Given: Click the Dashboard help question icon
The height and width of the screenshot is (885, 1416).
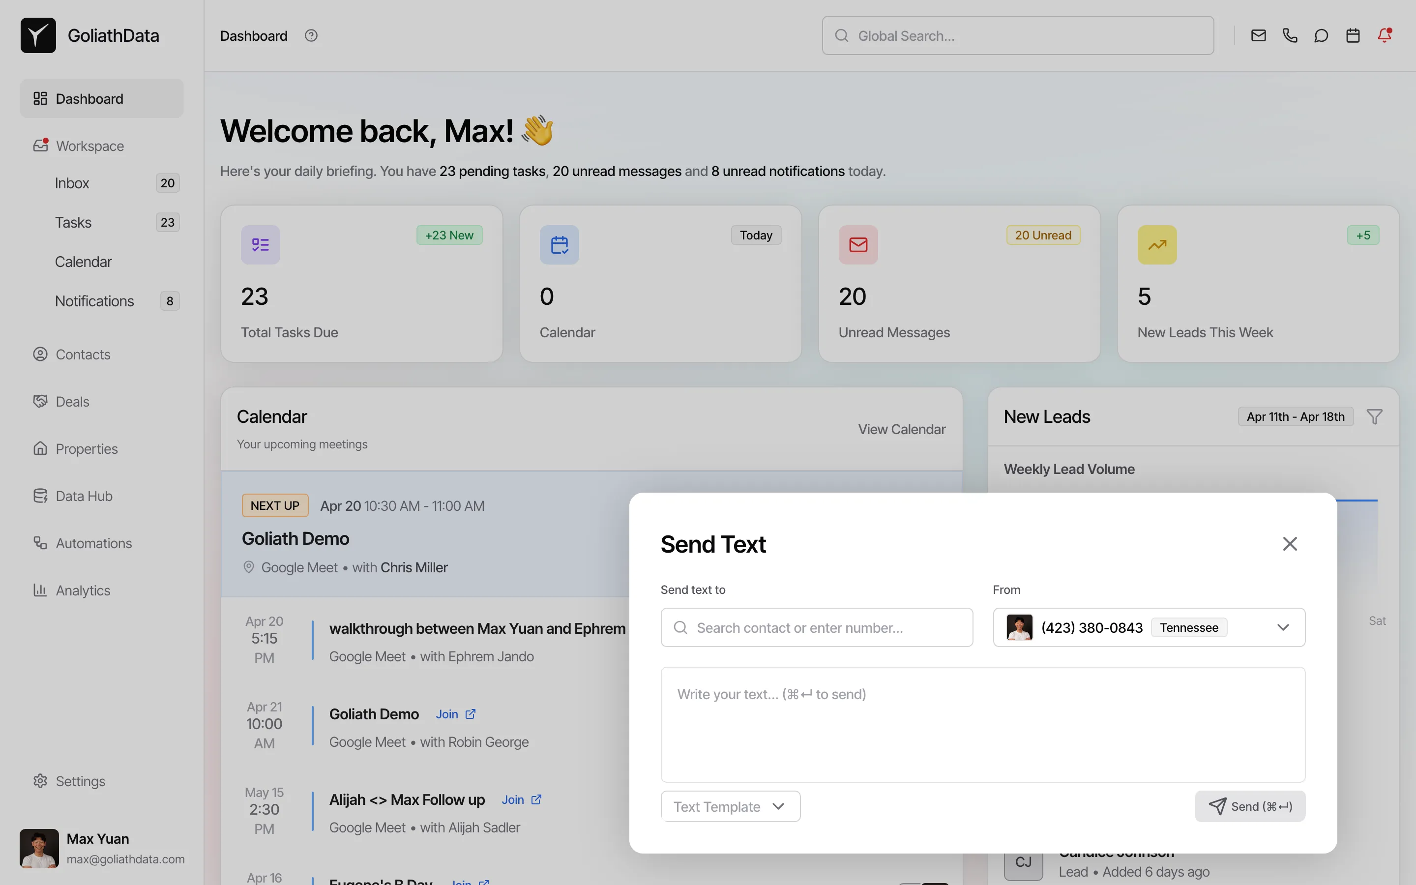Looking at the screenshot, I should coord(311,36).
